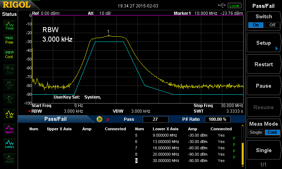Click the date and time display
Image resolution: width=282 pixels, height=169 pixels.
coord(138,6)
